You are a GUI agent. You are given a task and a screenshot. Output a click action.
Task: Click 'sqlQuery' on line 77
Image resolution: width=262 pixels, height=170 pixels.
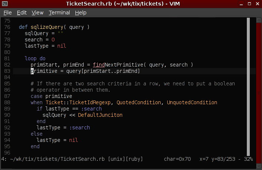36,33
